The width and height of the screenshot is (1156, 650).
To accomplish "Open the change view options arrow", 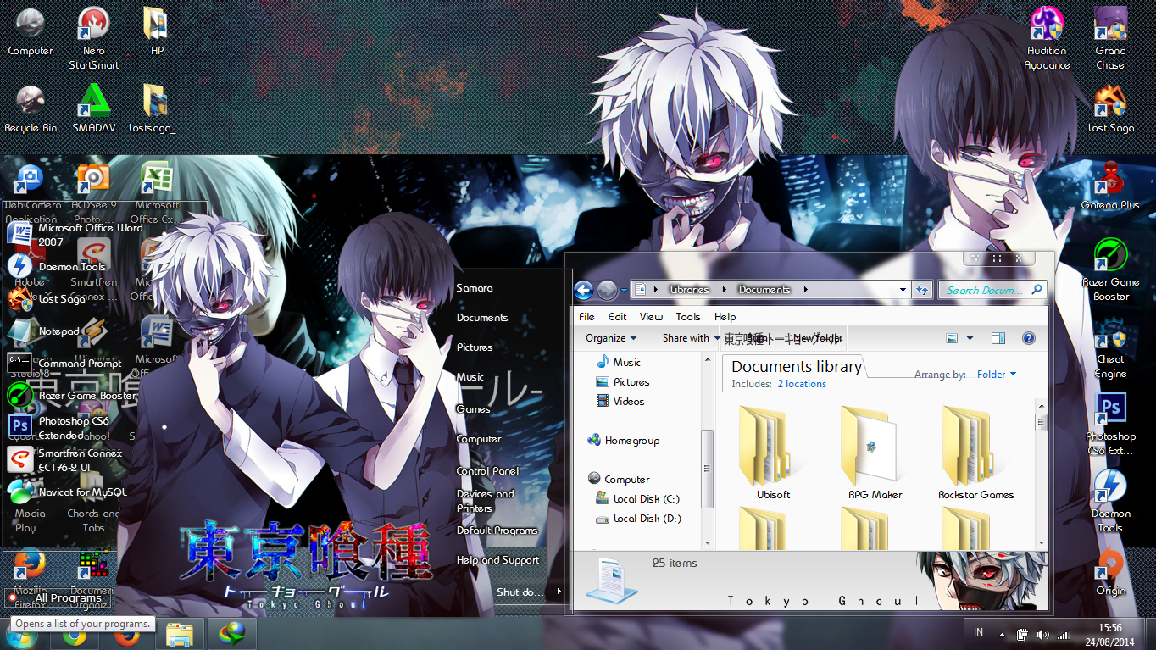I will point(970,338).
